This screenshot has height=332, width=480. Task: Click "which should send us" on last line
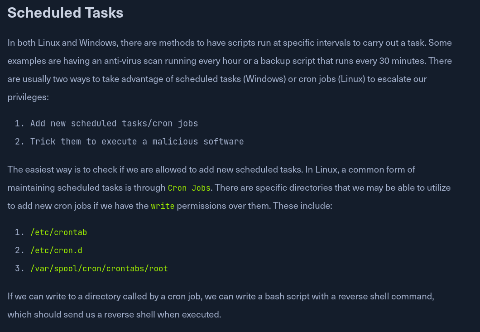48,314
